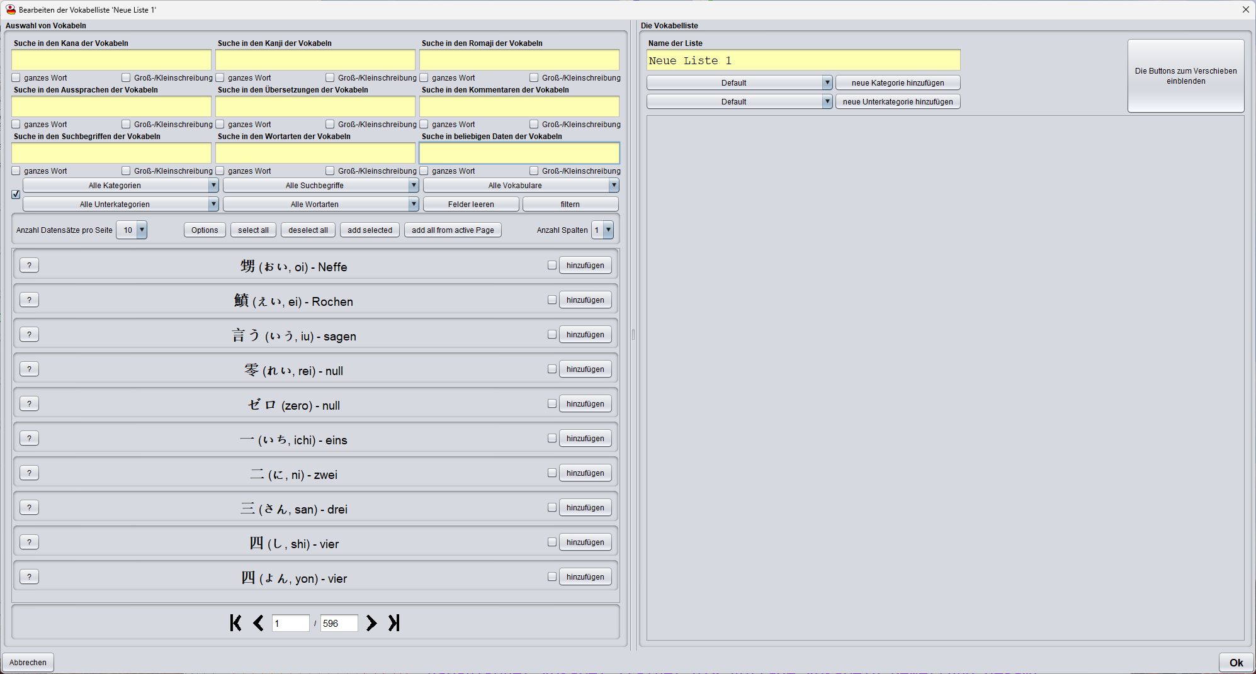Advance to the next vocabulary page
Viewport: 1256px width, 674px height.
(x=371, y=623)
